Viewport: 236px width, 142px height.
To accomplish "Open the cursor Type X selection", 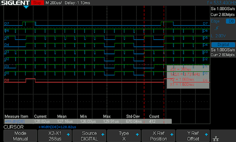I will tap(124, 136).
